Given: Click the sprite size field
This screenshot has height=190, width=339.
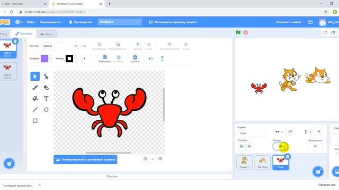Looking at the screenshot, I should click(281, 147).
